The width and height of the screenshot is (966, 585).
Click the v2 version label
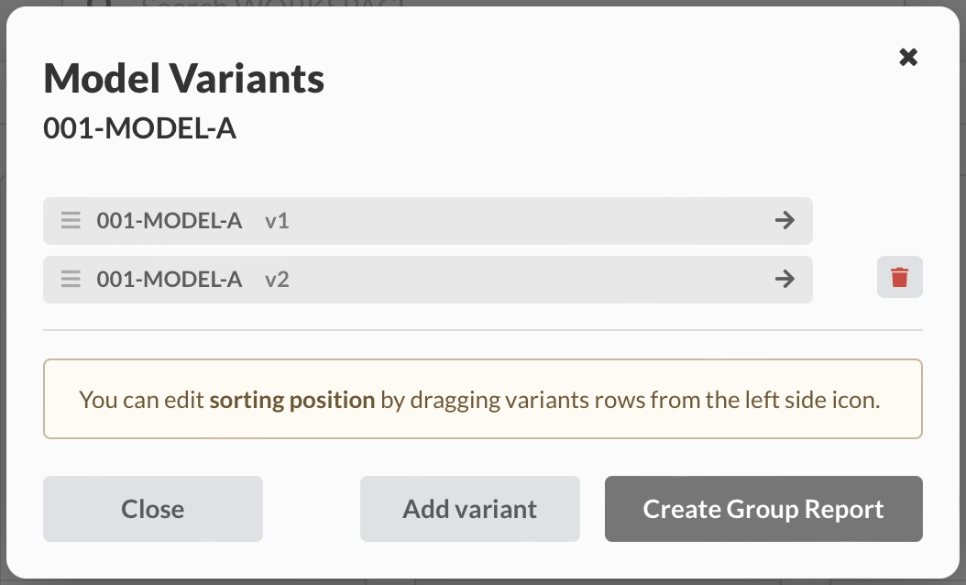tap(277, 279)
